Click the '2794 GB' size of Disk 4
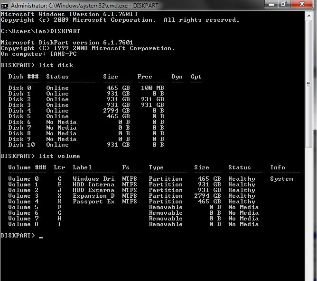Screen dimensions: 317x281 pos(116,111)
